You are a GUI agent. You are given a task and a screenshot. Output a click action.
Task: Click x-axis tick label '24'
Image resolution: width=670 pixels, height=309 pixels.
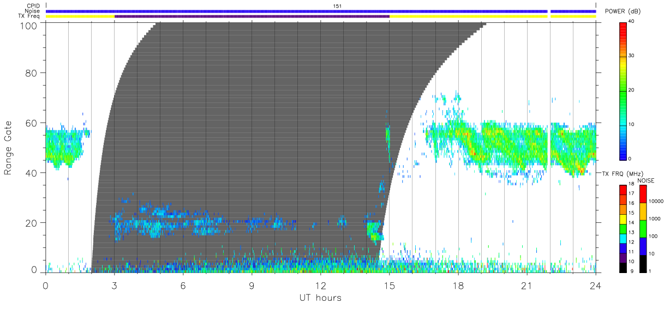tap(596, 285)
